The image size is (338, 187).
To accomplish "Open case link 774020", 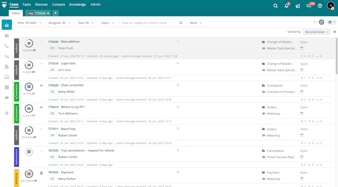I will pyautogui.click(x=53, y=85).
